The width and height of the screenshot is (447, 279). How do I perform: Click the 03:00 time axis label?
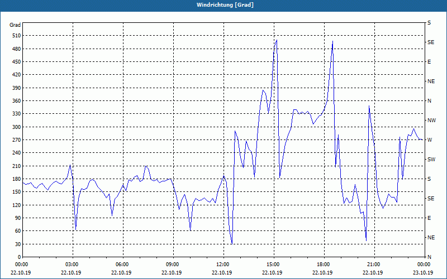[x=71, y=264]
